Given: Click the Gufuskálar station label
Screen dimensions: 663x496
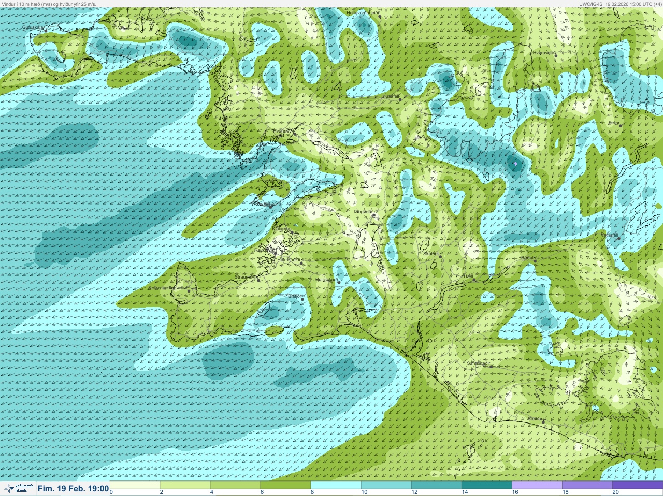Looking at the screenshot, I should (34, 27).
